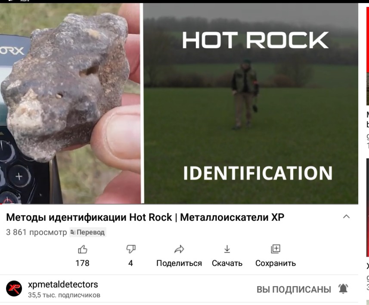Click the Сохранить label
369x305 pixels.
[276, 263]
